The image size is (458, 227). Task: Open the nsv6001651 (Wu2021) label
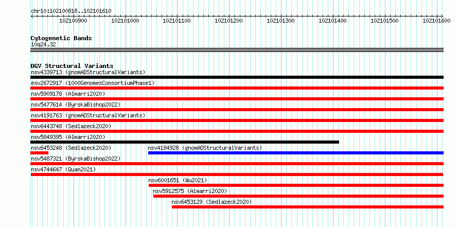tap(178, 180)
